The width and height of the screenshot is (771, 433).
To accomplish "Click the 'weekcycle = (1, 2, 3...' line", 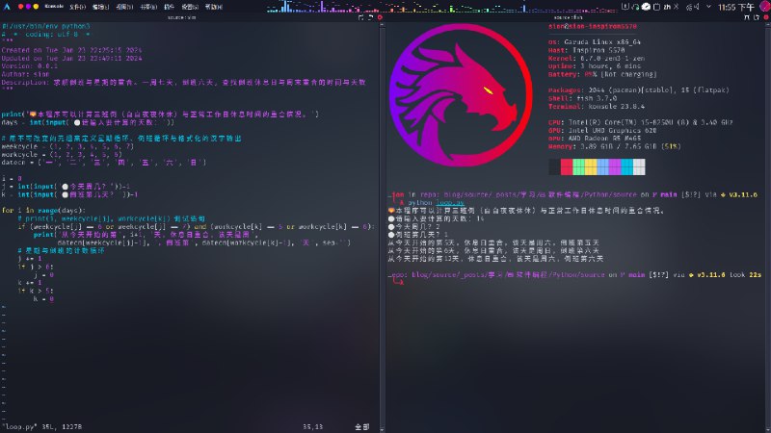I will tap(67, 146).
